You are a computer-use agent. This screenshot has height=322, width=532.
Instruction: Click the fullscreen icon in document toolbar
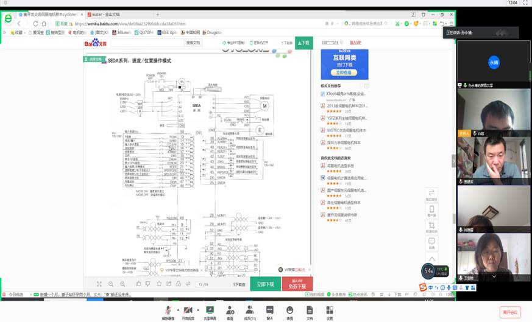pos(99,284)
